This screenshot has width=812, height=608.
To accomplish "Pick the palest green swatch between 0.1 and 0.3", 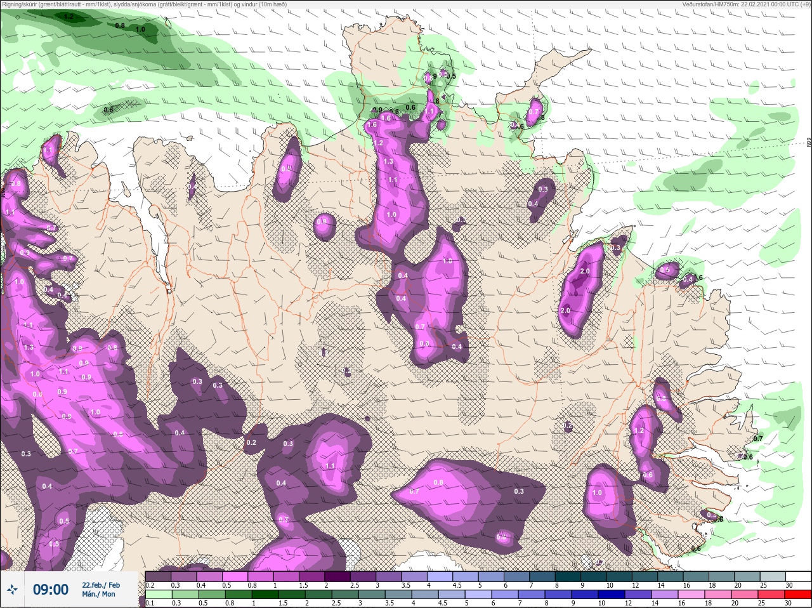I will coord(158,595).
